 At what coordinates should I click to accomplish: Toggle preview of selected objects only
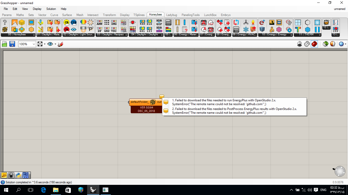pos(325,44)
